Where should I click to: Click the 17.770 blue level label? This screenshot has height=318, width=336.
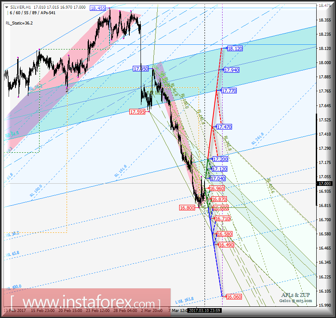229,91
